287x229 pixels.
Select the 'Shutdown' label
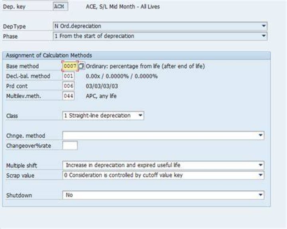(19, 195)
